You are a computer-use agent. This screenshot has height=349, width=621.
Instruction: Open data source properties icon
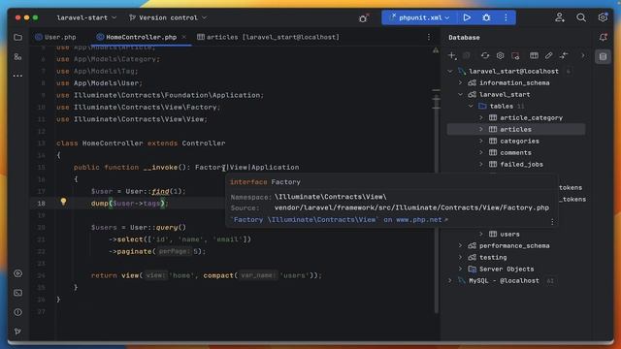(501, 56)
